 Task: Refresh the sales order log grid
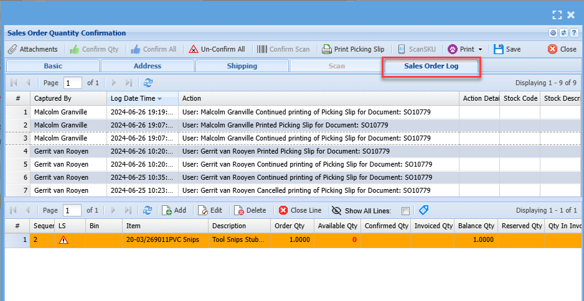(x=148, y=83)
